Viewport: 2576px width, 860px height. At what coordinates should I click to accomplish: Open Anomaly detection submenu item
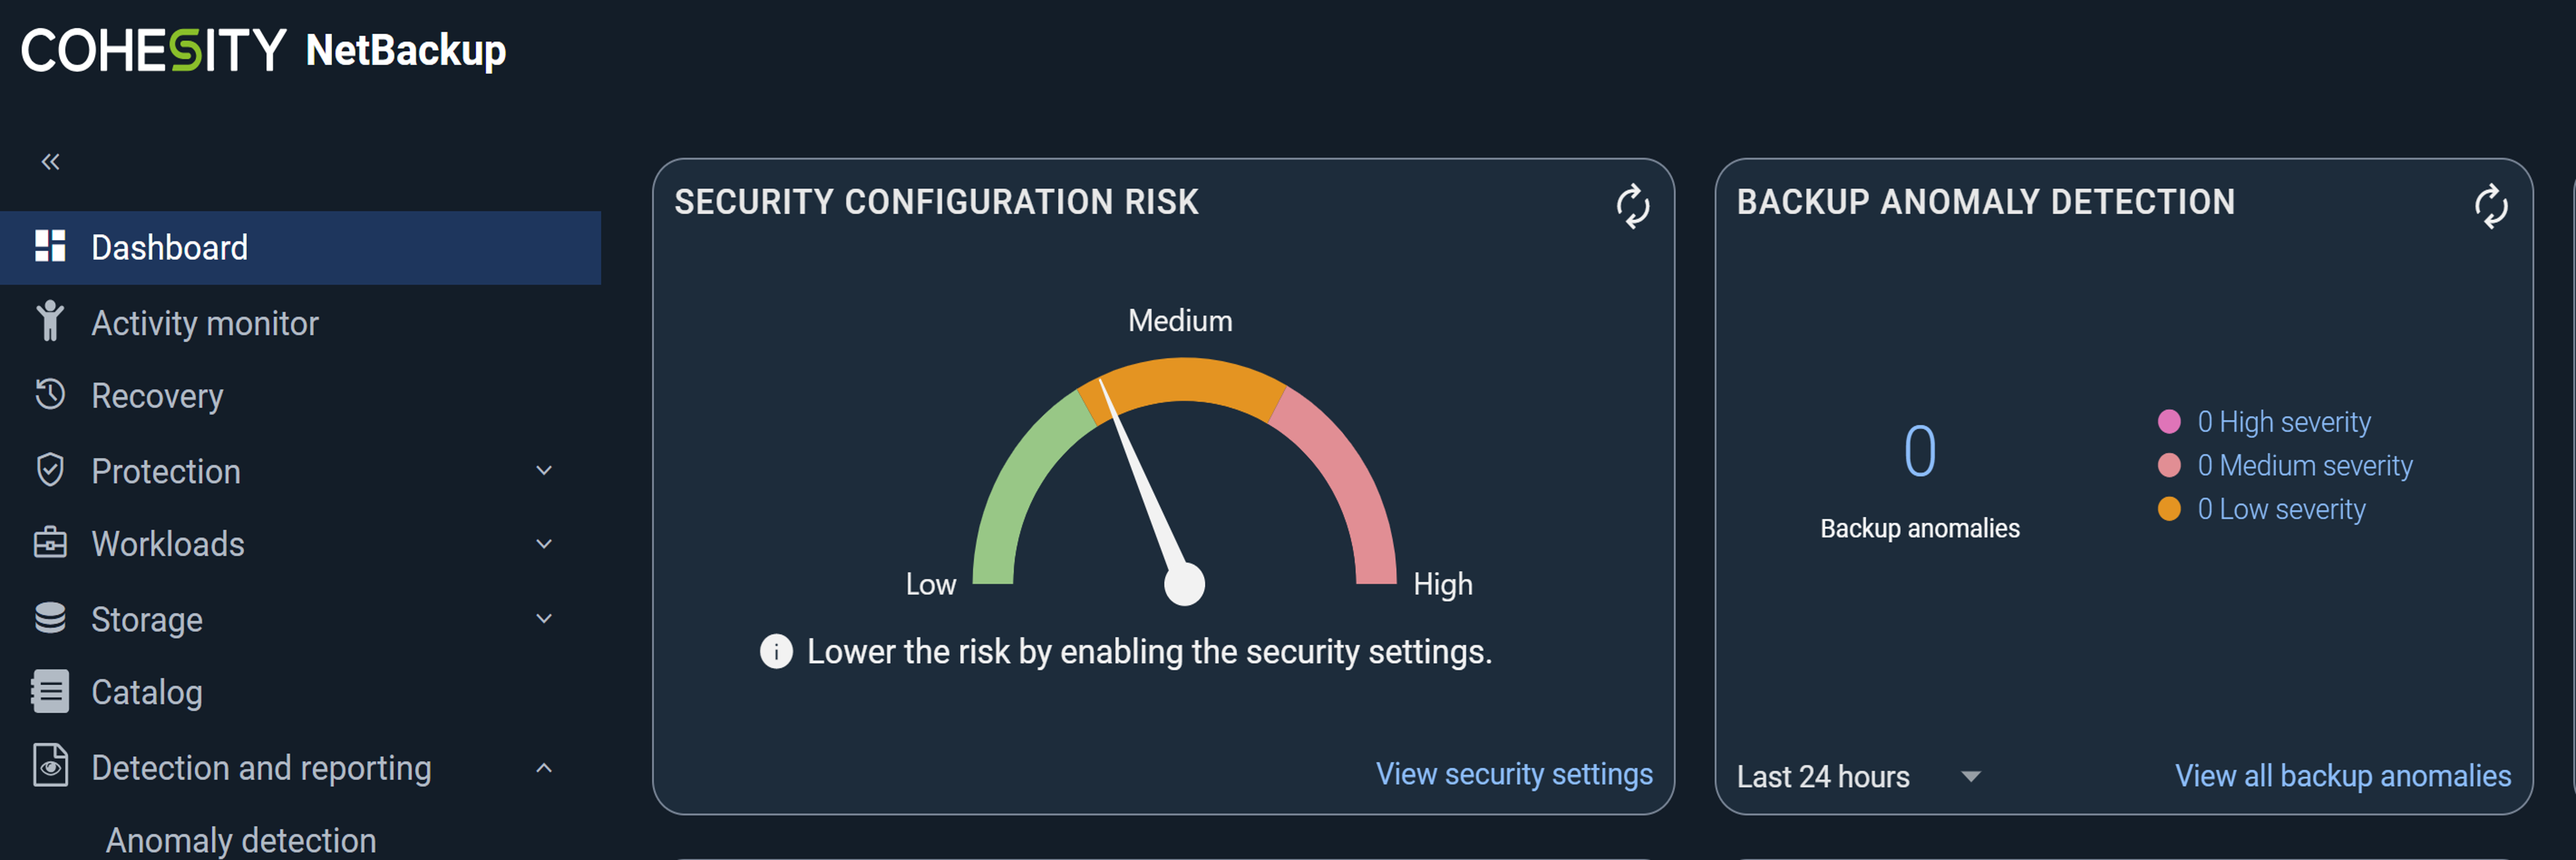[x=241, y=840]
